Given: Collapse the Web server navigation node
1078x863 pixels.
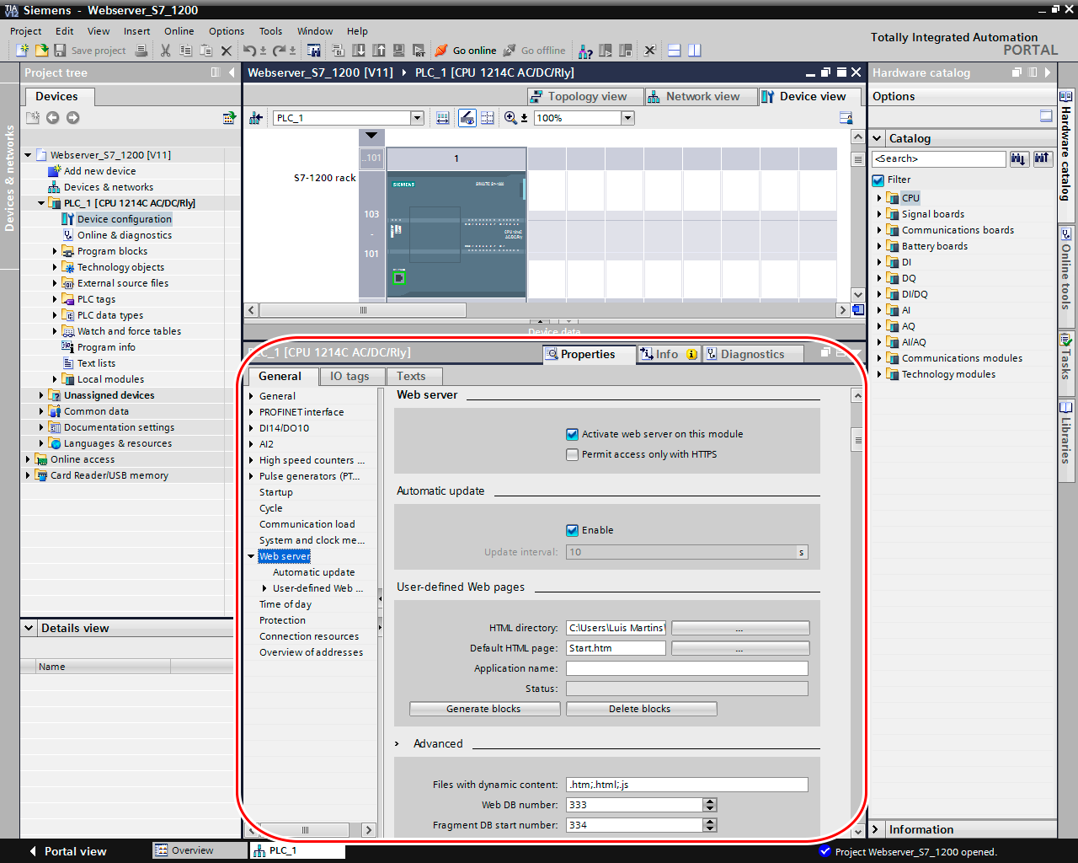Looking at the screenshot, I should 251,556.
